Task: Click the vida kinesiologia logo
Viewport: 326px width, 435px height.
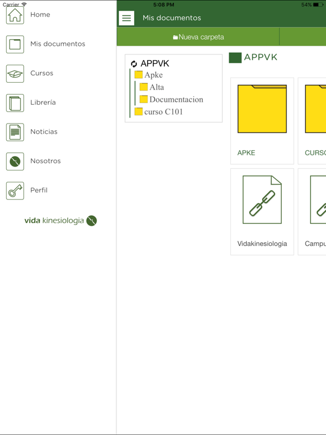Action: click(61, 220)
